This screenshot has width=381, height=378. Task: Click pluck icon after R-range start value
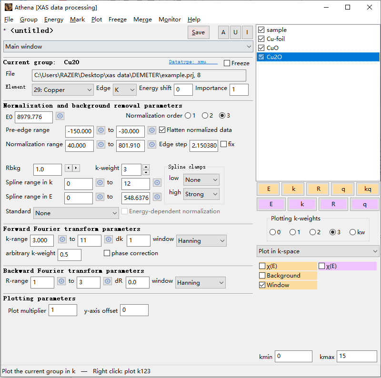61,281
